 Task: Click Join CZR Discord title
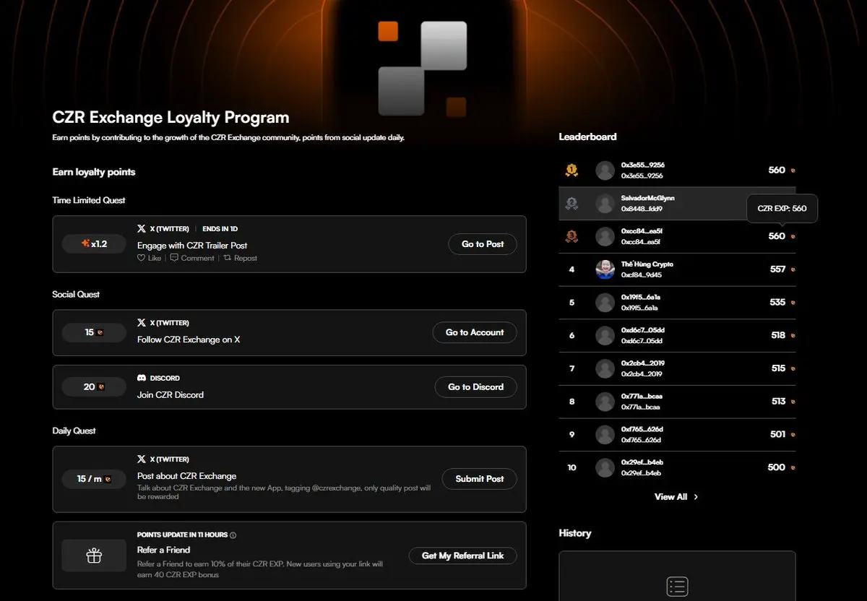(171, 394)
